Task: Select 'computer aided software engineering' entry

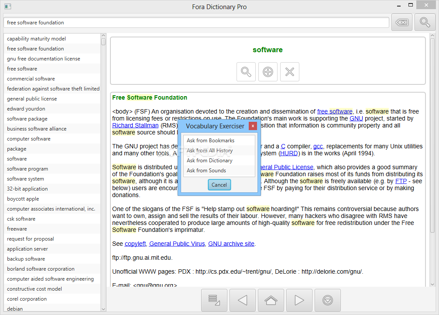Action: [52, 279]
